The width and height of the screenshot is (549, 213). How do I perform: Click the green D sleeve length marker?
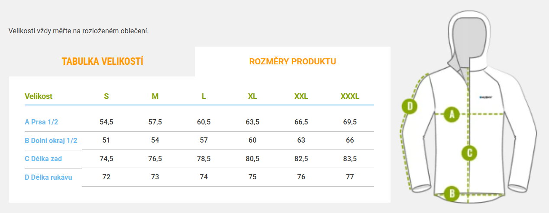point(410,106)
